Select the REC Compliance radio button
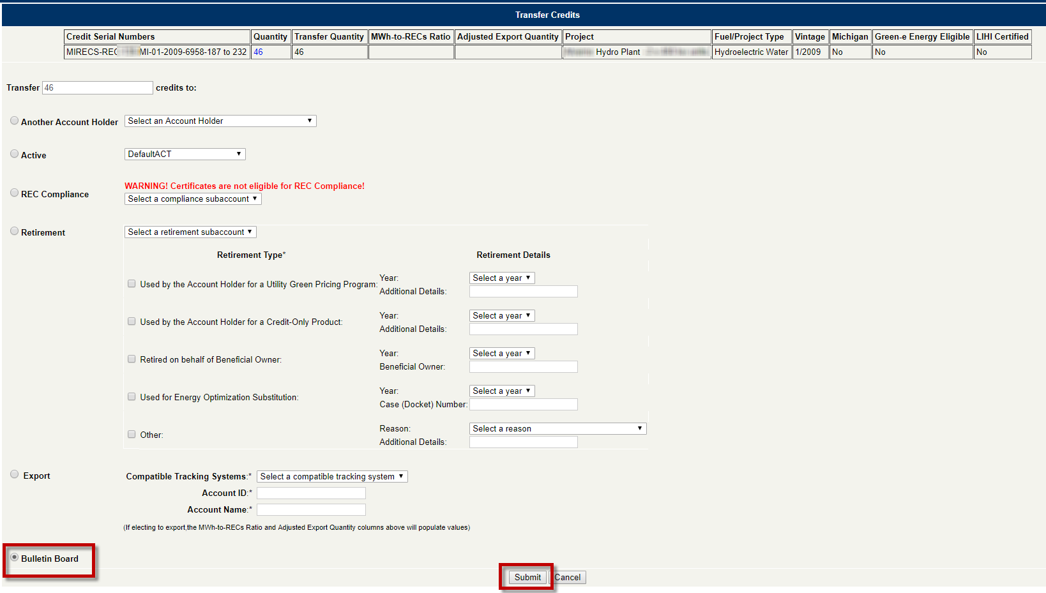This screenshot has height=593, width=1046. [x=14, y=193]
